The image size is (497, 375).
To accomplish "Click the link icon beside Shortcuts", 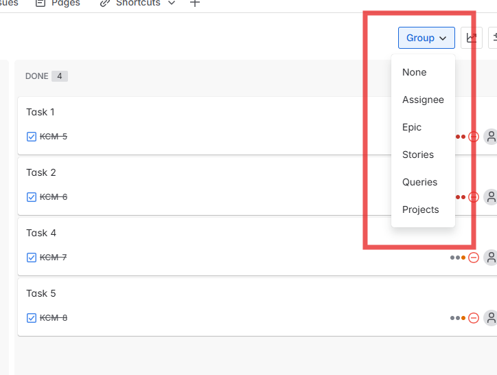I will (x=105, y=3).
